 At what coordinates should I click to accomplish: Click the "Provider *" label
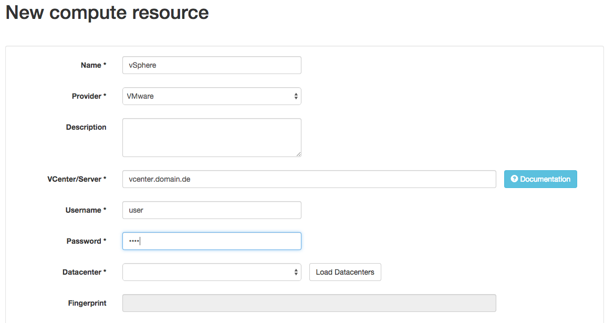89,96
